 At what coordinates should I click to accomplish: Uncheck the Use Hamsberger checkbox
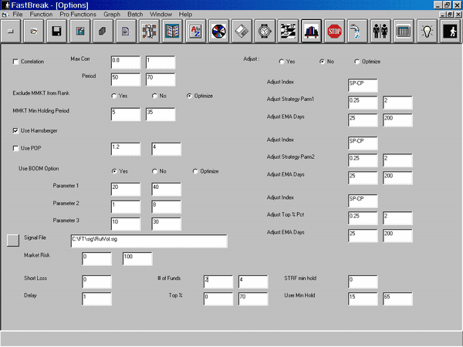[x=17, y=130]
